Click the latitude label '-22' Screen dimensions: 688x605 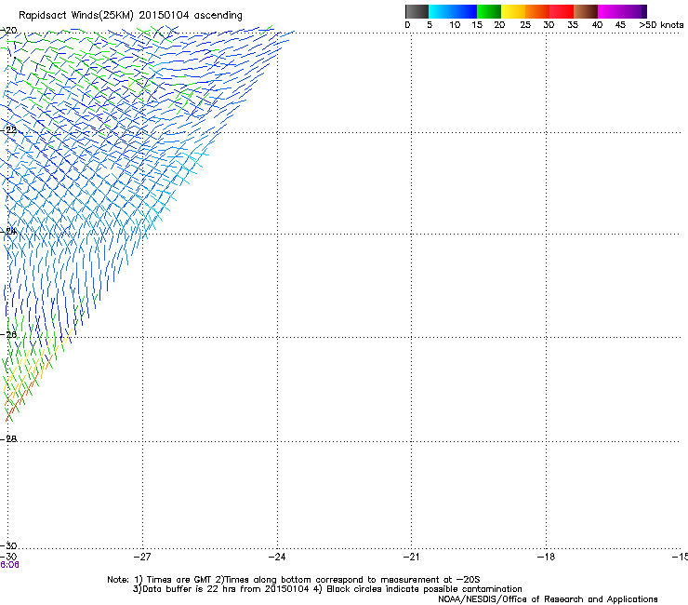pos(8,130)
